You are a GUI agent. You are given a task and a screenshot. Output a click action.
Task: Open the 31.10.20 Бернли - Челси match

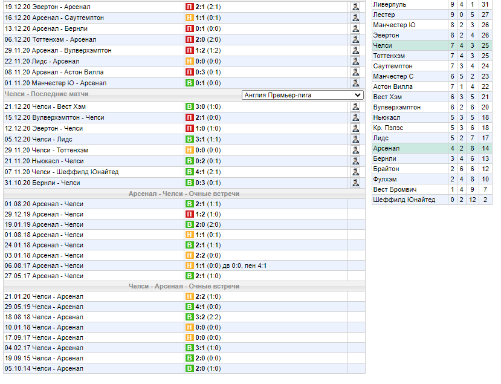42,183
